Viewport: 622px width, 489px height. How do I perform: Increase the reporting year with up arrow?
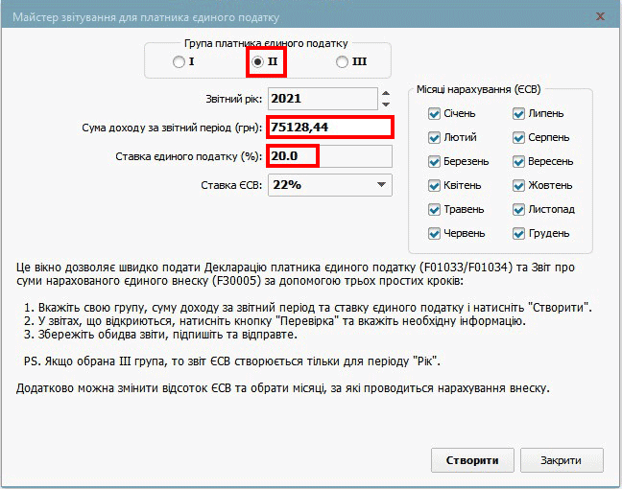[385, 93]
